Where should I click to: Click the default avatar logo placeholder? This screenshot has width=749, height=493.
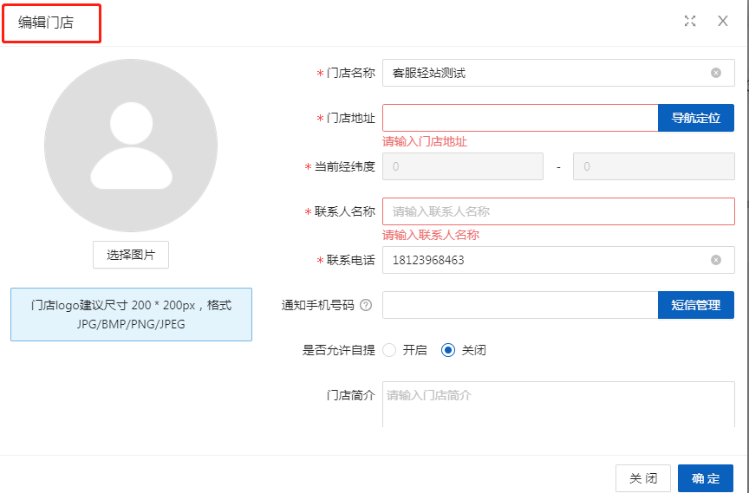click(x=131, y=146)
